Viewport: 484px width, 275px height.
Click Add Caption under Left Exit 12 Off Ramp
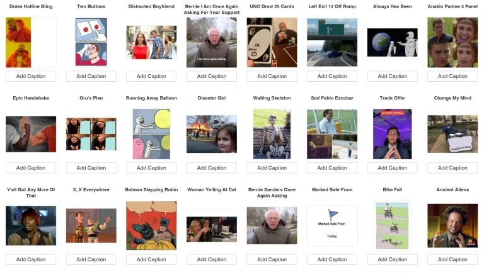point(332,76)
